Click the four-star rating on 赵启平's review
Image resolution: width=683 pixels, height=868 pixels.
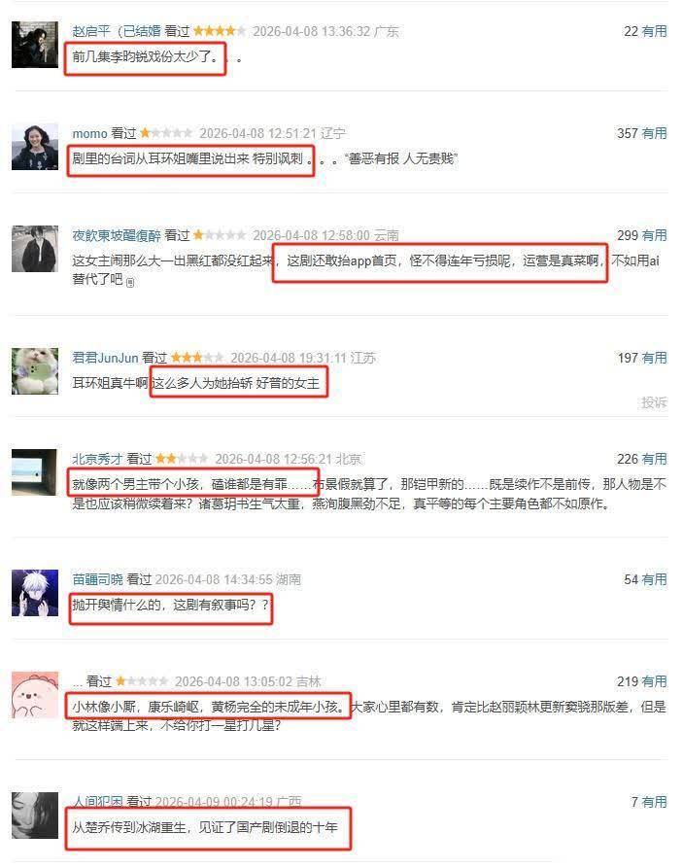click(x=220, y=31)
